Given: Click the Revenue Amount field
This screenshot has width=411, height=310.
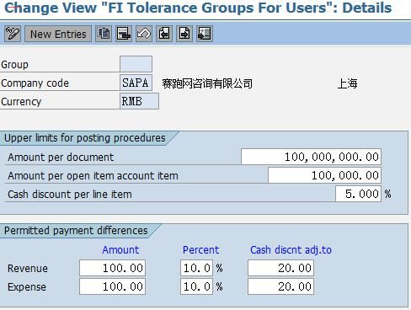Looking at the screenshot, I should [112, 268].
